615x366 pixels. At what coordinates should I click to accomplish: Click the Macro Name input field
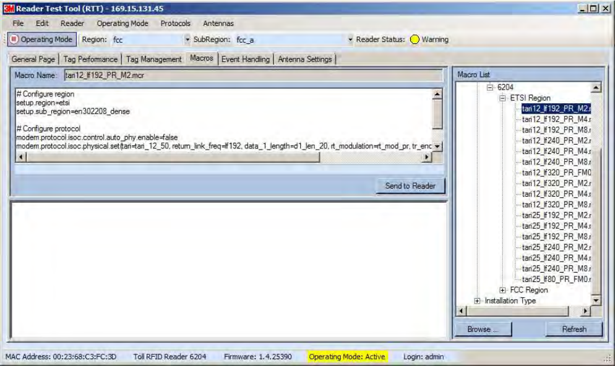(254, 75)
